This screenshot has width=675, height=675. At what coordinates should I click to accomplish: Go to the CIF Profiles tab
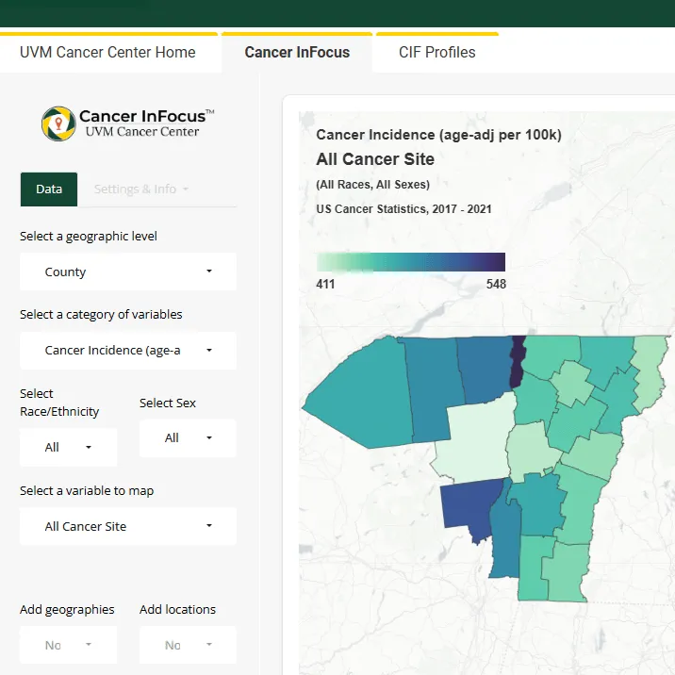(x=436, y=53)
